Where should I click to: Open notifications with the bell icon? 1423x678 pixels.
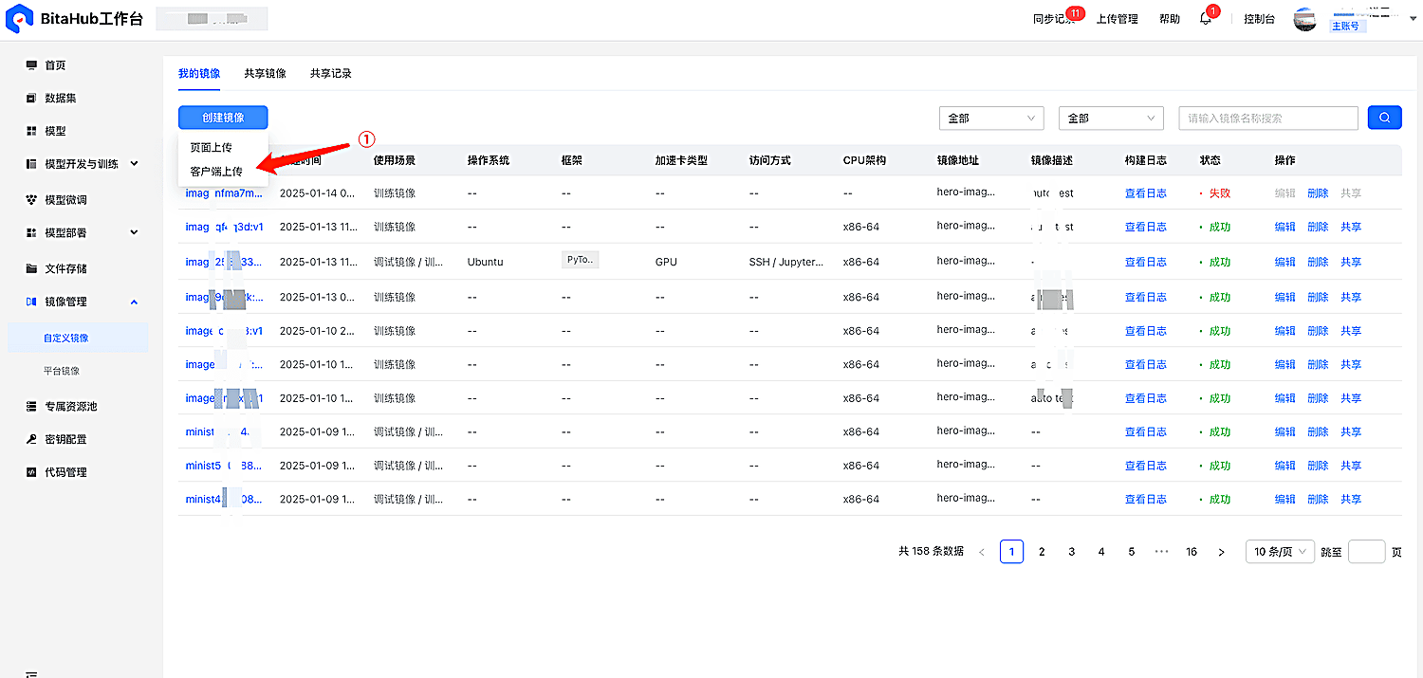point(1206,19)
